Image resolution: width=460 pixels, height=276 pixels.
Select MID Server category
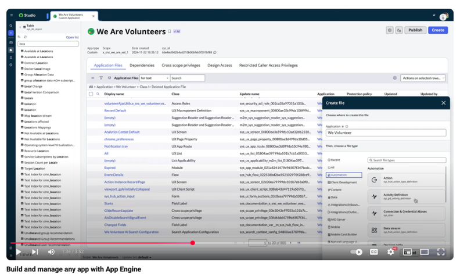336,220
